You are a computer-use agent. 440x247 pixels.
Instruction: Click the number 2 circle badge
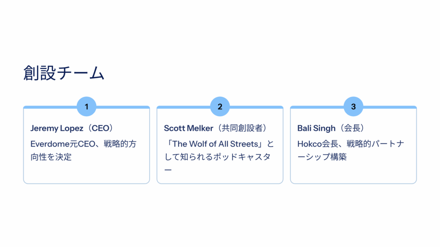220,107
